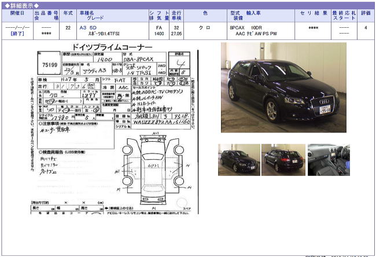Image resolution: width=376 pixels, height=257 pixels.
Task: Click the 出品番号 会場 column header
Action: pos(46,16)
